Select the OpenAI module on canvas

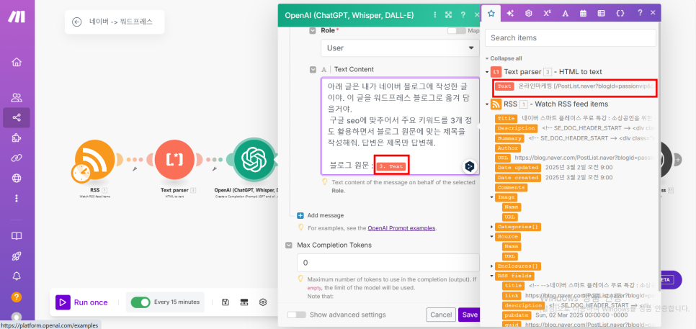pyautogui.click(x=253, y=160)
